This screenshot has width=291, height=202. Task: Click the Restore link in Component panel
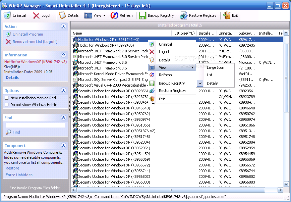click(x=12, y=168)
